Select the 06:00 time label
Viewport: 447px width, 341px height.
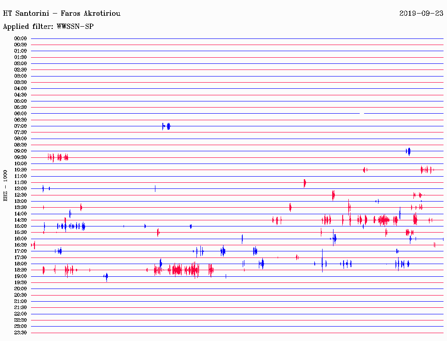pyautogui.click(x=21, y=114)
